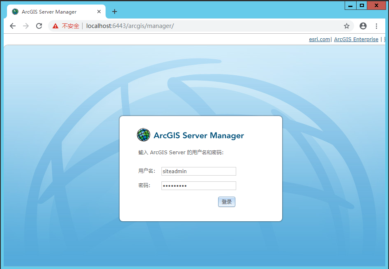This screenshot has height=269, width=389.
Task: Click the forward navigation arrow
Action: 26,26
